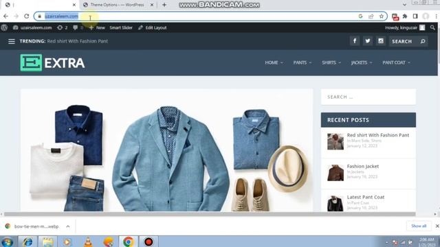This screenshot has width=440, height=247.
Task: Click the red recorder extension icon
Action: click(x=395, y=16)
